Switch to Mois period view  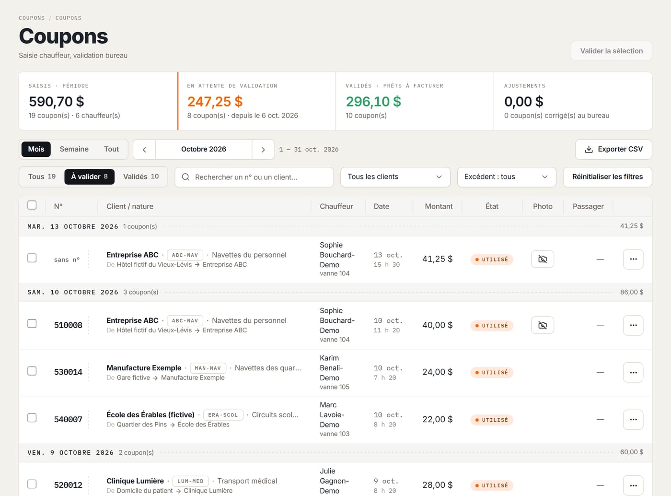36,149
